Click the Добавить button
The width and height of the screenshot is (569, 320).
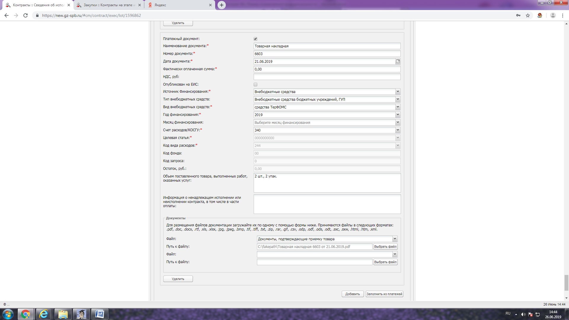click(352, 294)
